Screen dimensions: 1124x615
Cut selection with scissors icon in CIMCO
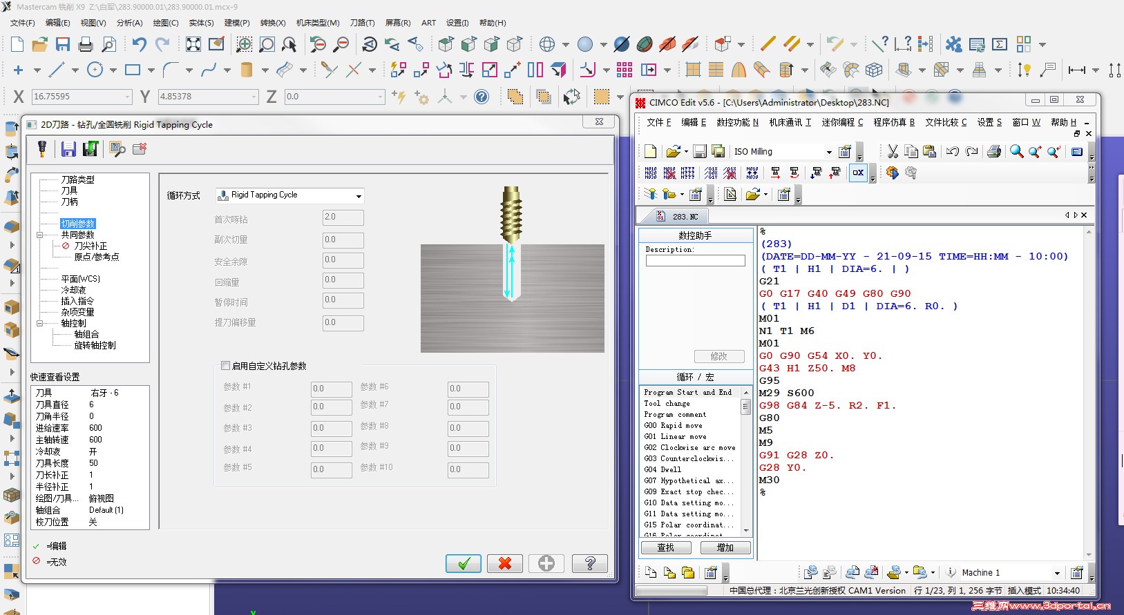893,152
